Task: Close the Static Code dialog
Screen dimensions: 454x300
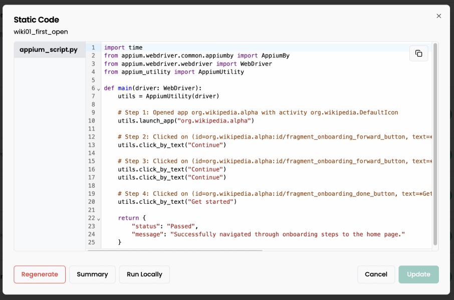Action: pos(438,16)
